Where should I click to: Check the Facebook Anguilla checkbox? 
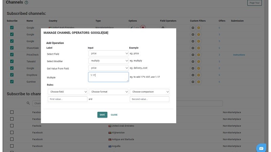point(12,146)
